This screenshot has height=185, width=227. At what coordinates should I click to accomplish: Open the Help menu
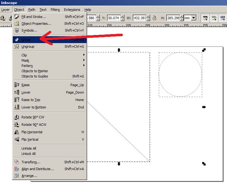[88, 10]
